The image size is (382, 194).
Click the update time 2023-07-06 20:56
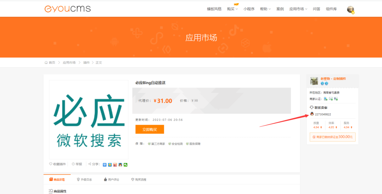tap(168, 120)
